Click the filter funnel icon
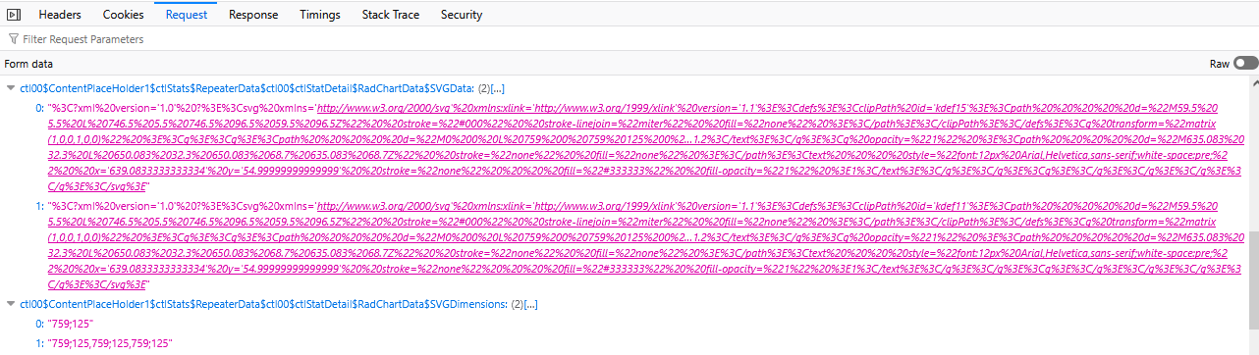This screenshot has height=355, width=1259. pyautogui.click(x=13, y=39)
